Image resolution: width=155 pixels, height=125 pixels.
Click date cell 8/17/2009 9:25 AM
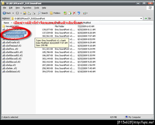coord(86,62)
